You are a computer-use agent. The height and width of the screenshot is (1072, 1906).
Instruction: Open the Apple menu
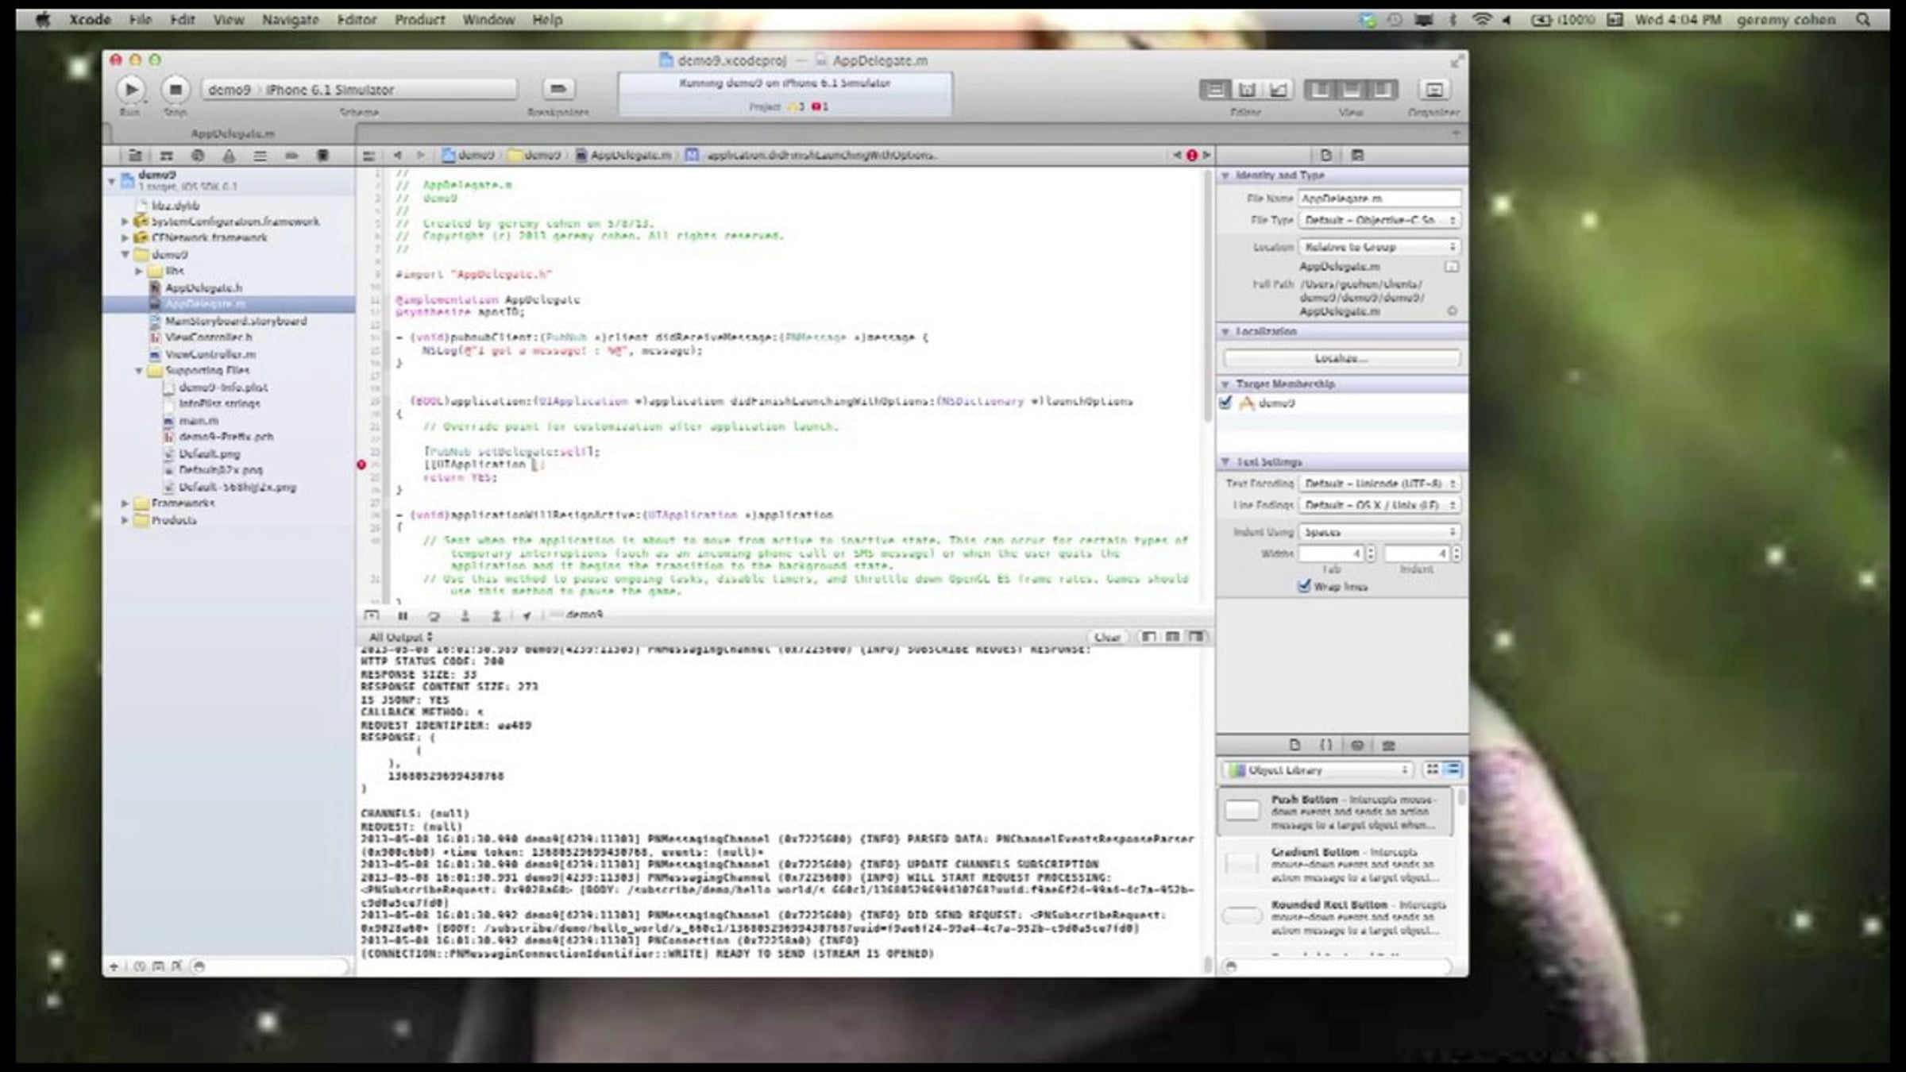pyautogui.click(x=43, y=20)
